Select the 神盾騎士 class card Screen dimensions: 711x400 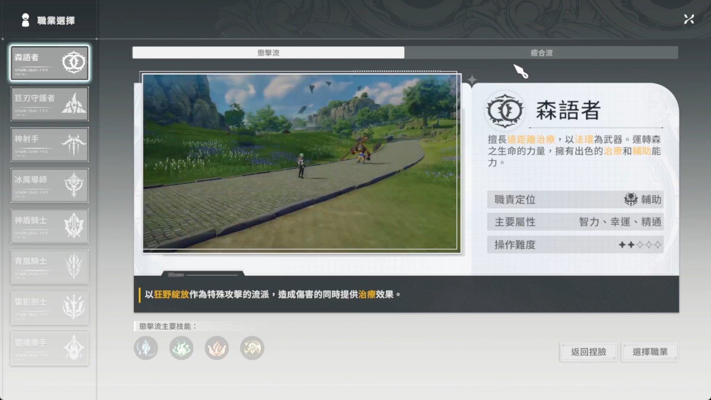49,226
